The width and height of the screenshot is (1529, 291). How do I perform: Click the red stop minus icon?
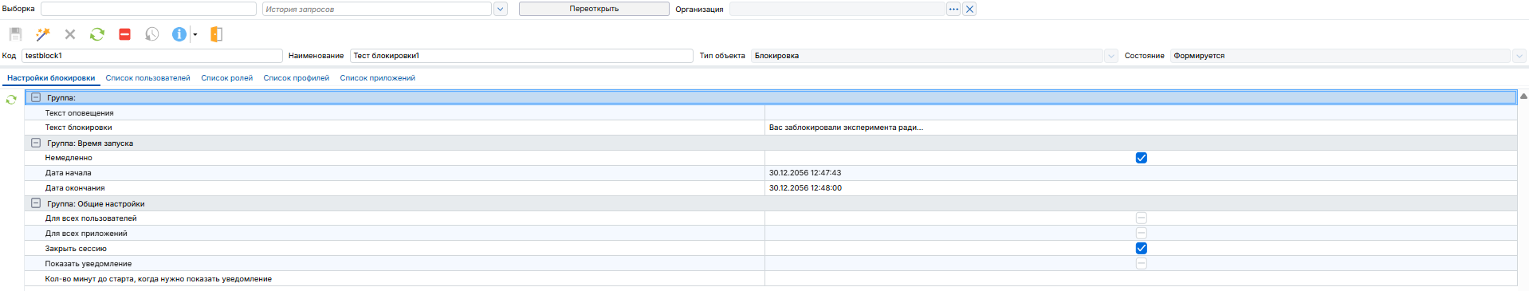124,34
